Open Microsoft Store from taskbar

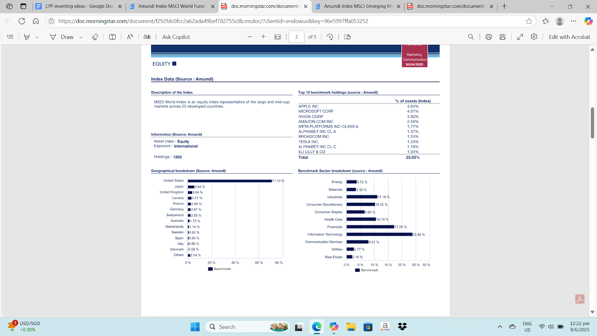[368, 327]
